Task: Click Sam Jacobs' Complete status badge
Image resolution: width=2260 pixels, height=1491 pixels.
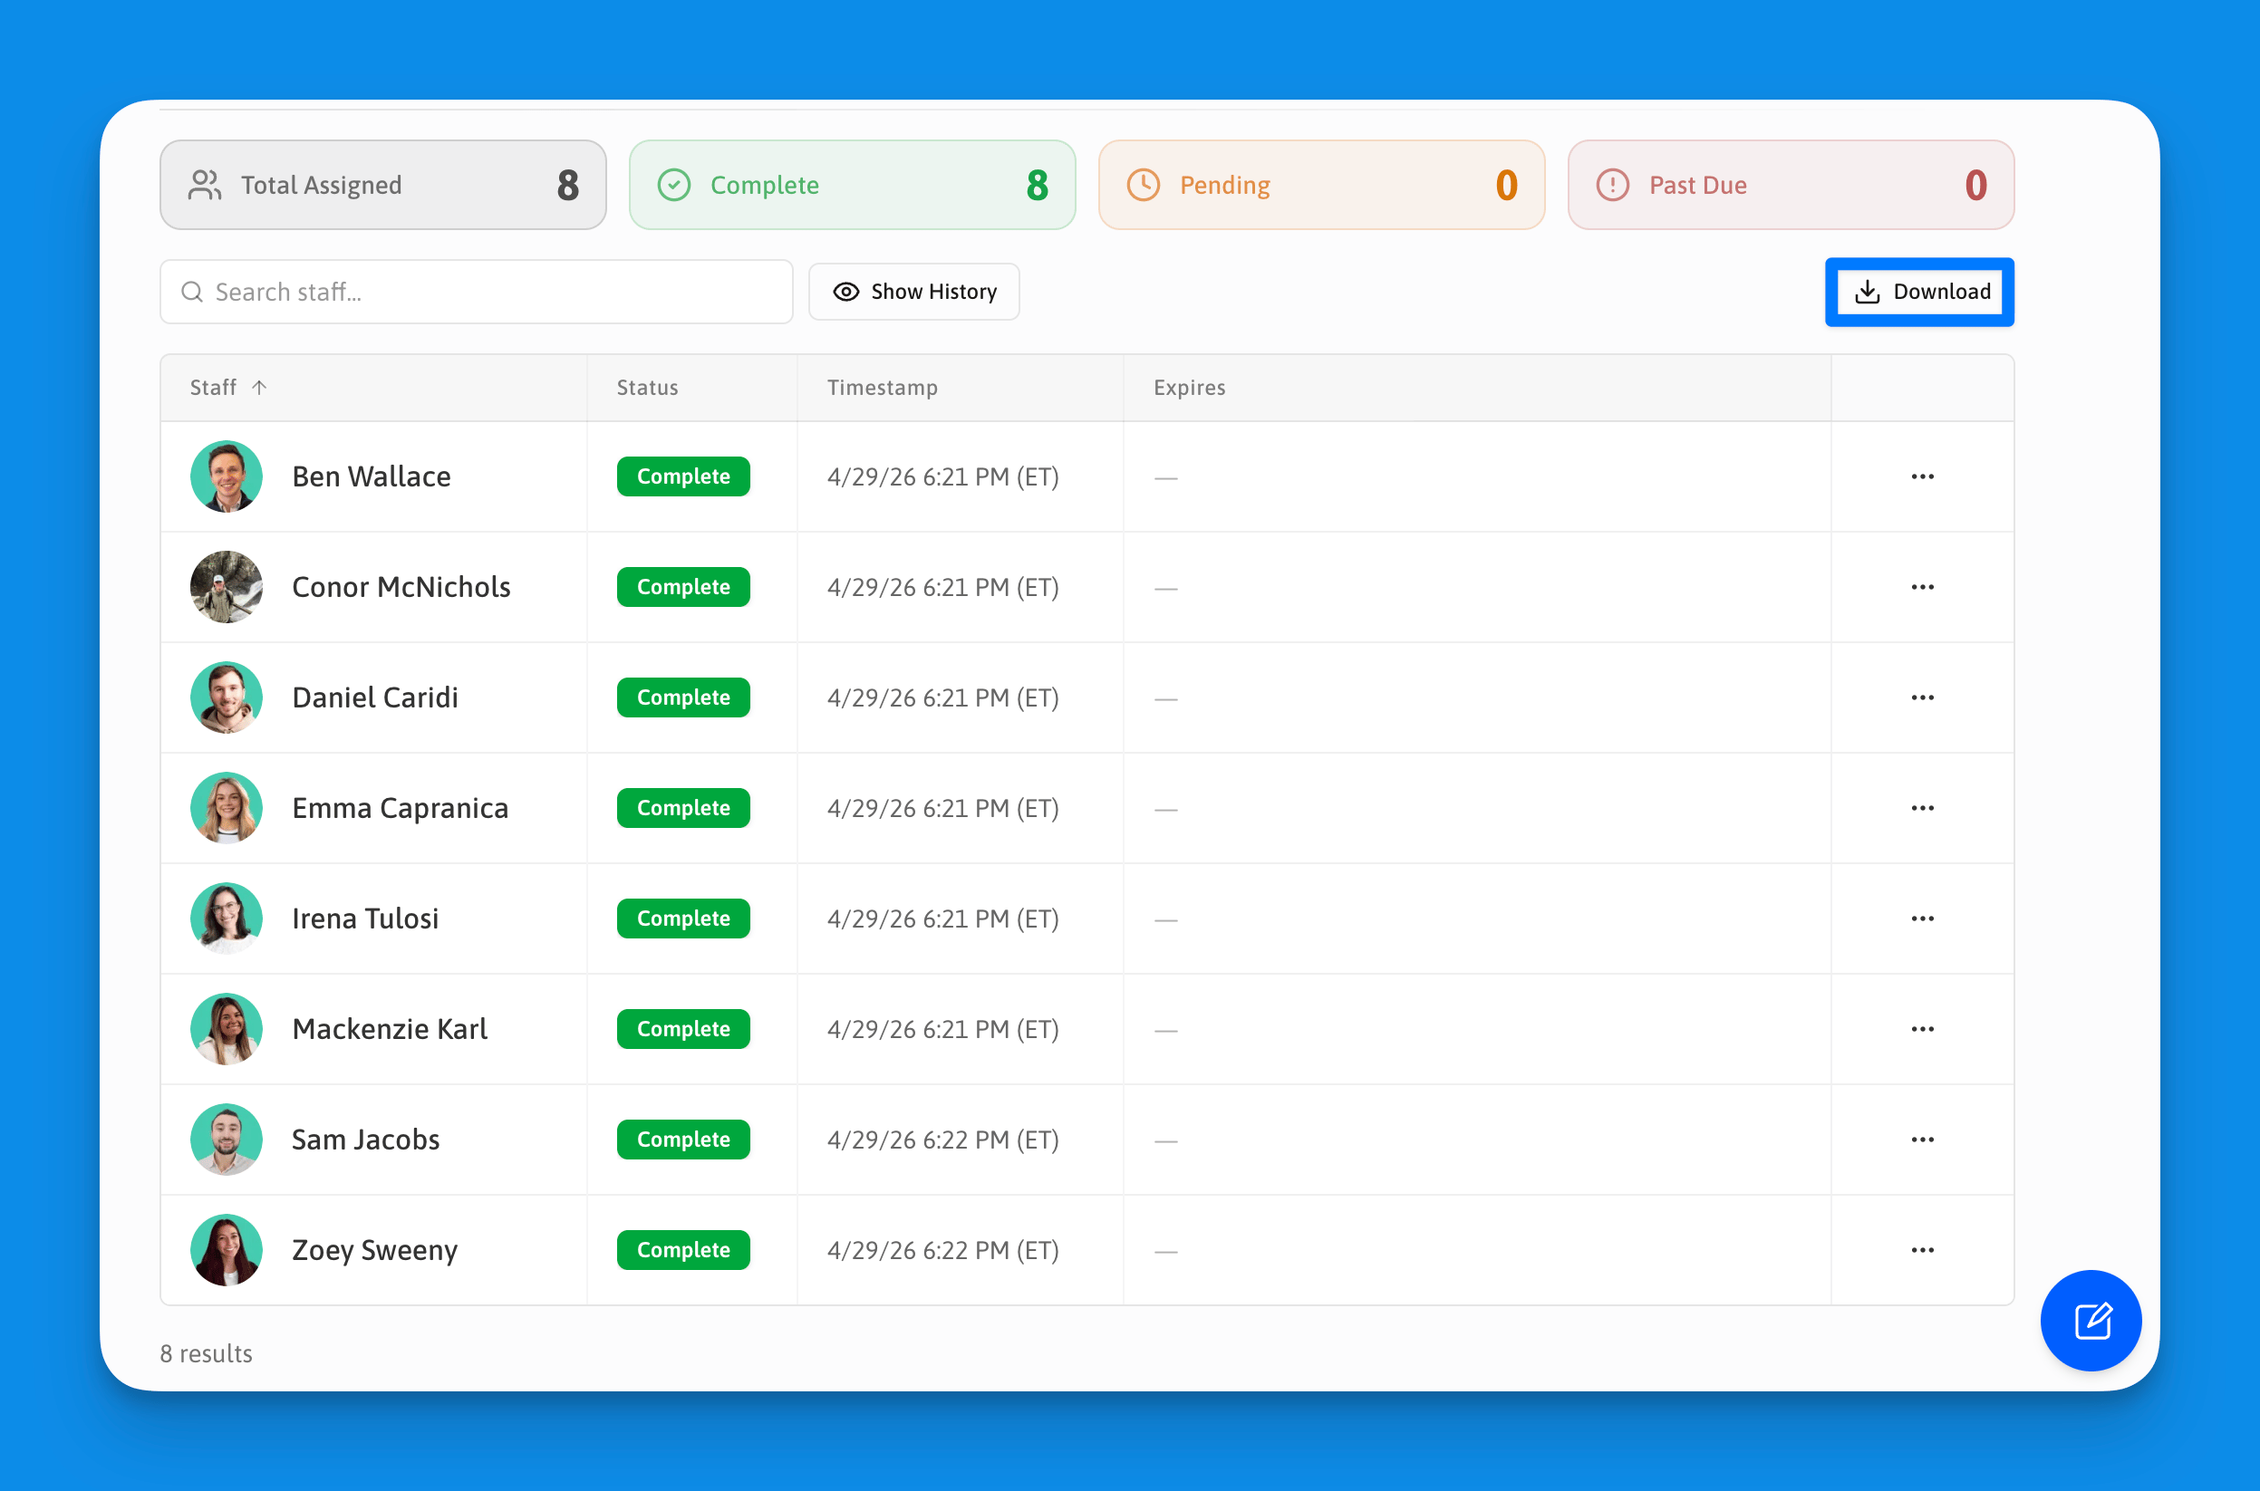Action: point(683,1140)
